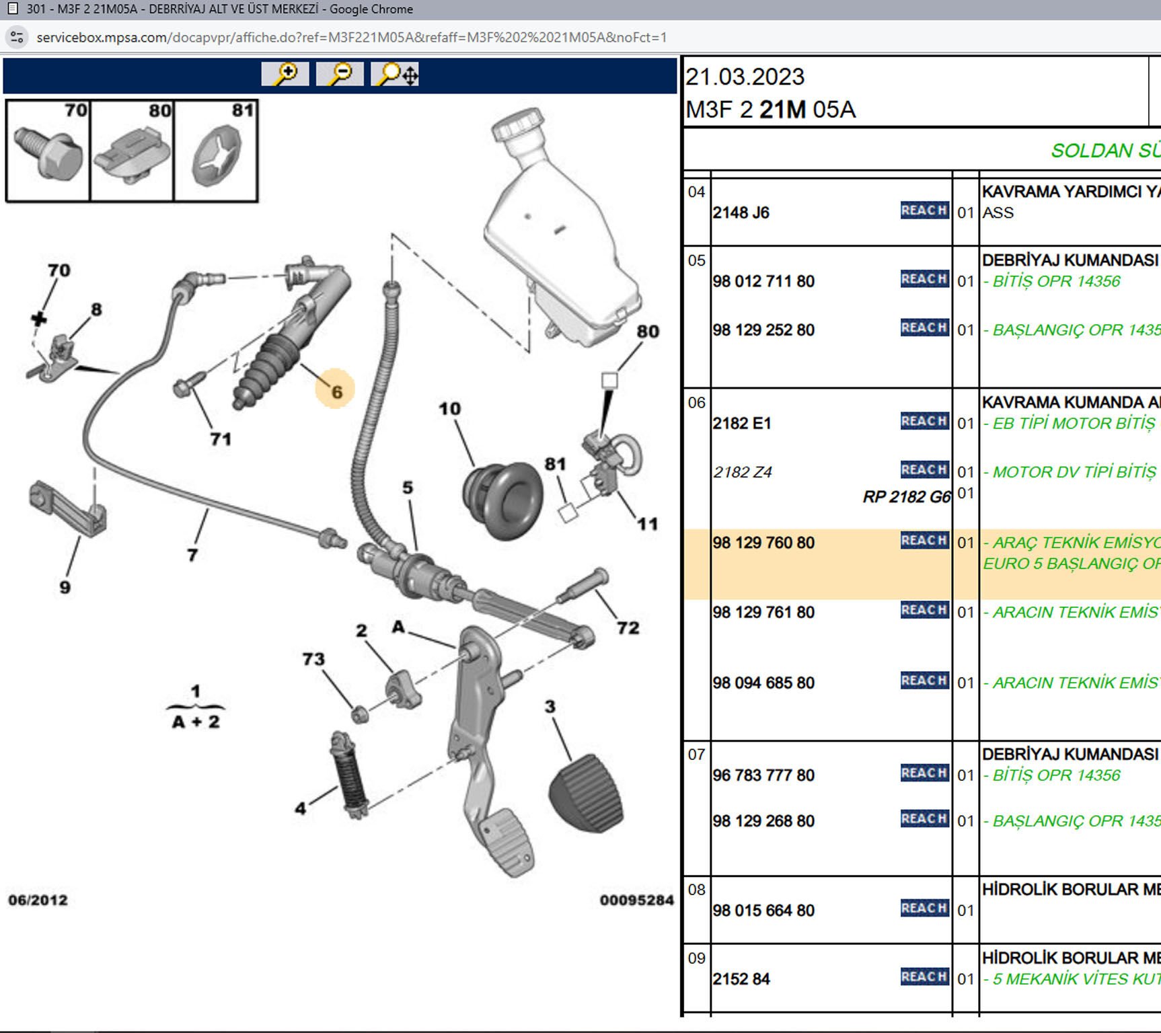Click the zoom in magnifier icon
This screenshot has height=1033, width=1161.
click(285, 73)
